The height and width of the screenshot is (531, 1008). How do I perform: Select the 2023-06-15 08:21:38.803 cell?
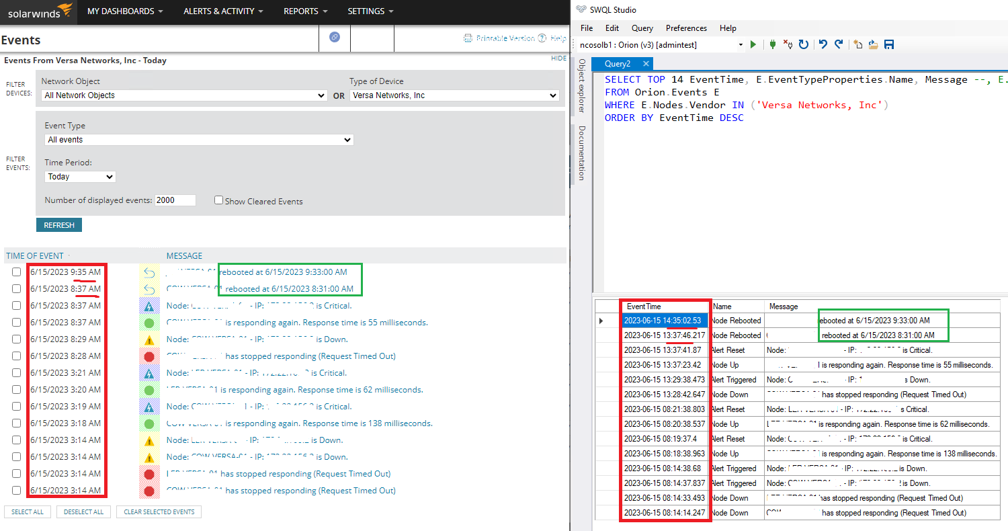click(665, 409)
